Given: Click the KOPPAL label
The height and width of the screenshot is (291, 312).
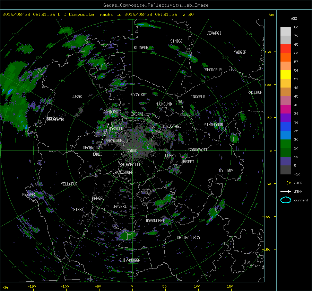Looking at the screenshot, I should click(171, 156).
